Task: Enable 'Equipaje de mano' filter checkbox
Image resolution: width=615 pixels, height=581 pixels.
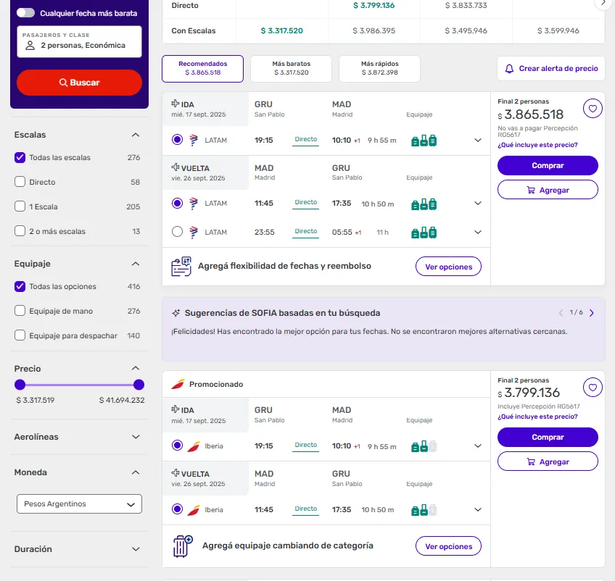Action: (20, 311)
